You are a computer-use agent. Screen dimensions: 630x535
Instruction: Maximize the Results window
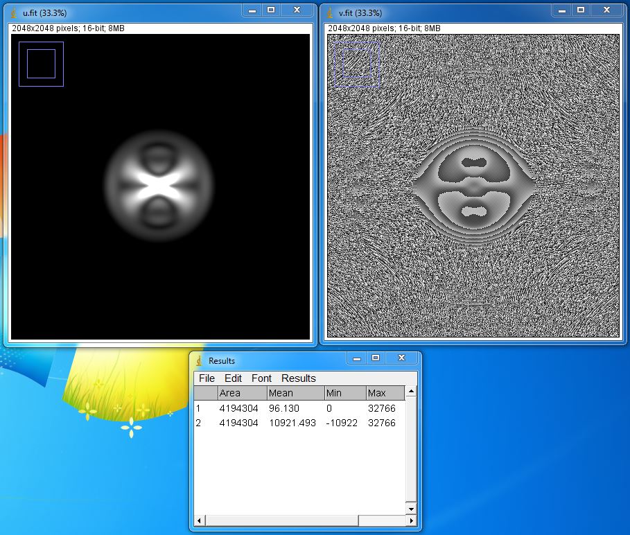pyautogui.click(x=376, y=358)
